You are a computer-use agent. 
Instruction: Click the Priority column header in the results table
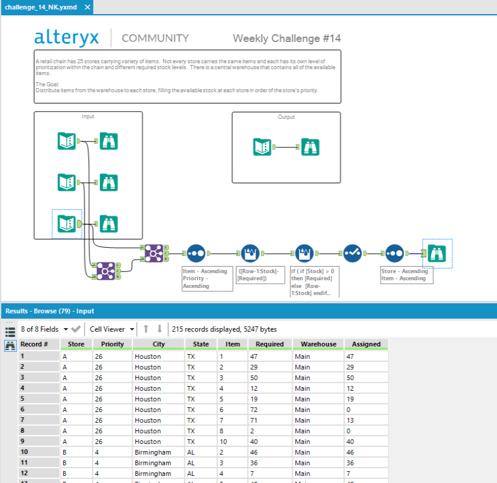[x=112, y=344]
